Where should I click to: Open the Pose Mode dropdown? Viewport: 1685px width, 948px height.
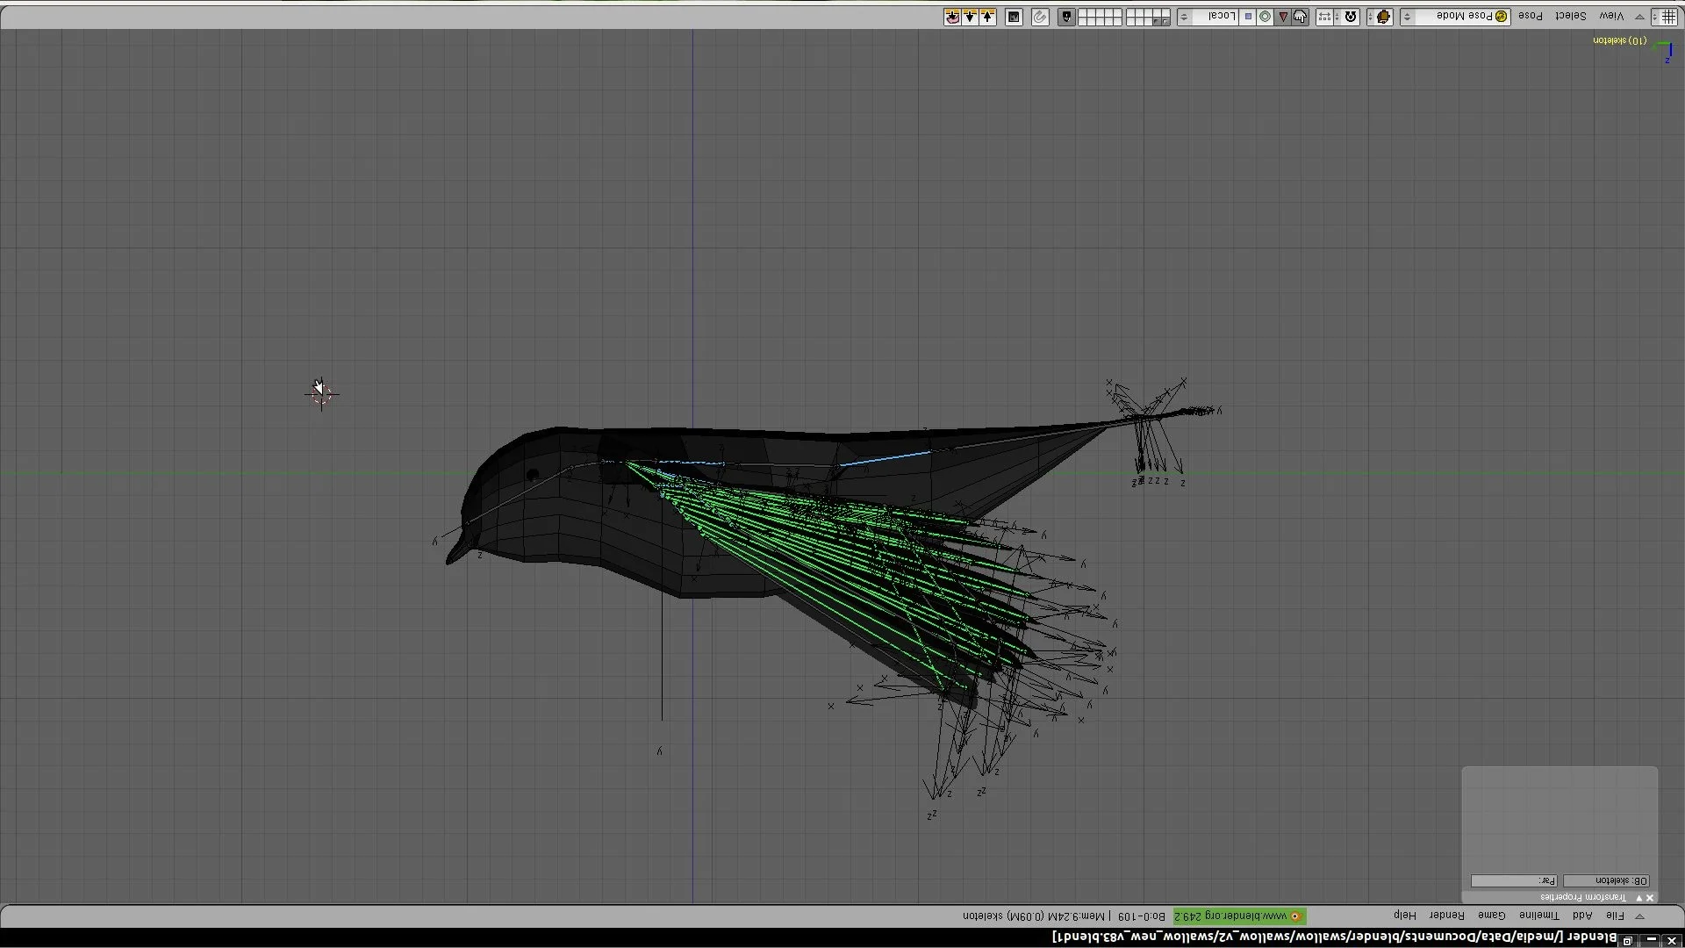[x=1455, y=17]
